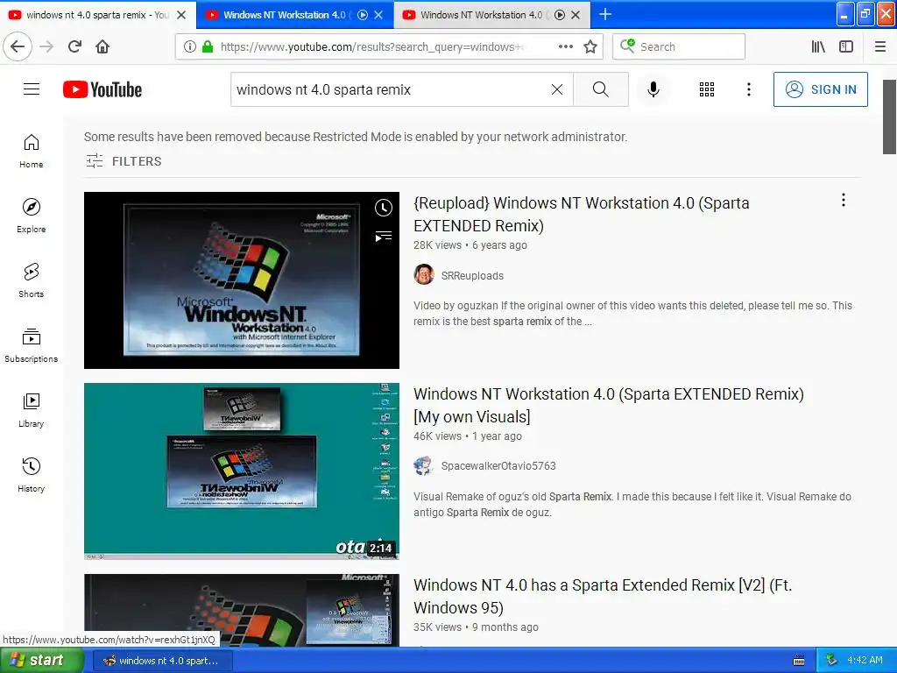897x673 pixels.
Task: Add Reupload video to queue
Action: (x=384, y=236)
